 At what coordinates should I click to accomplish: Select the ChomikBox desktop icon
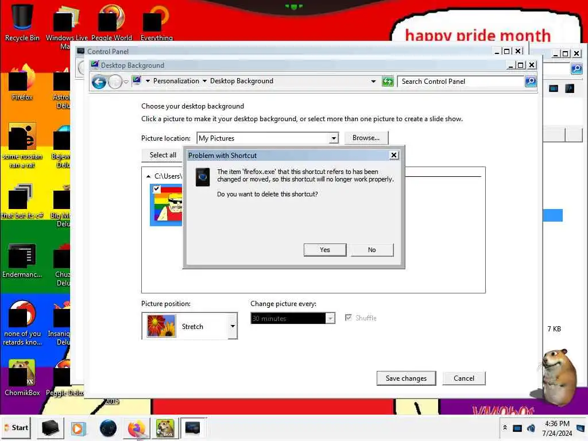tap(22, 378)
